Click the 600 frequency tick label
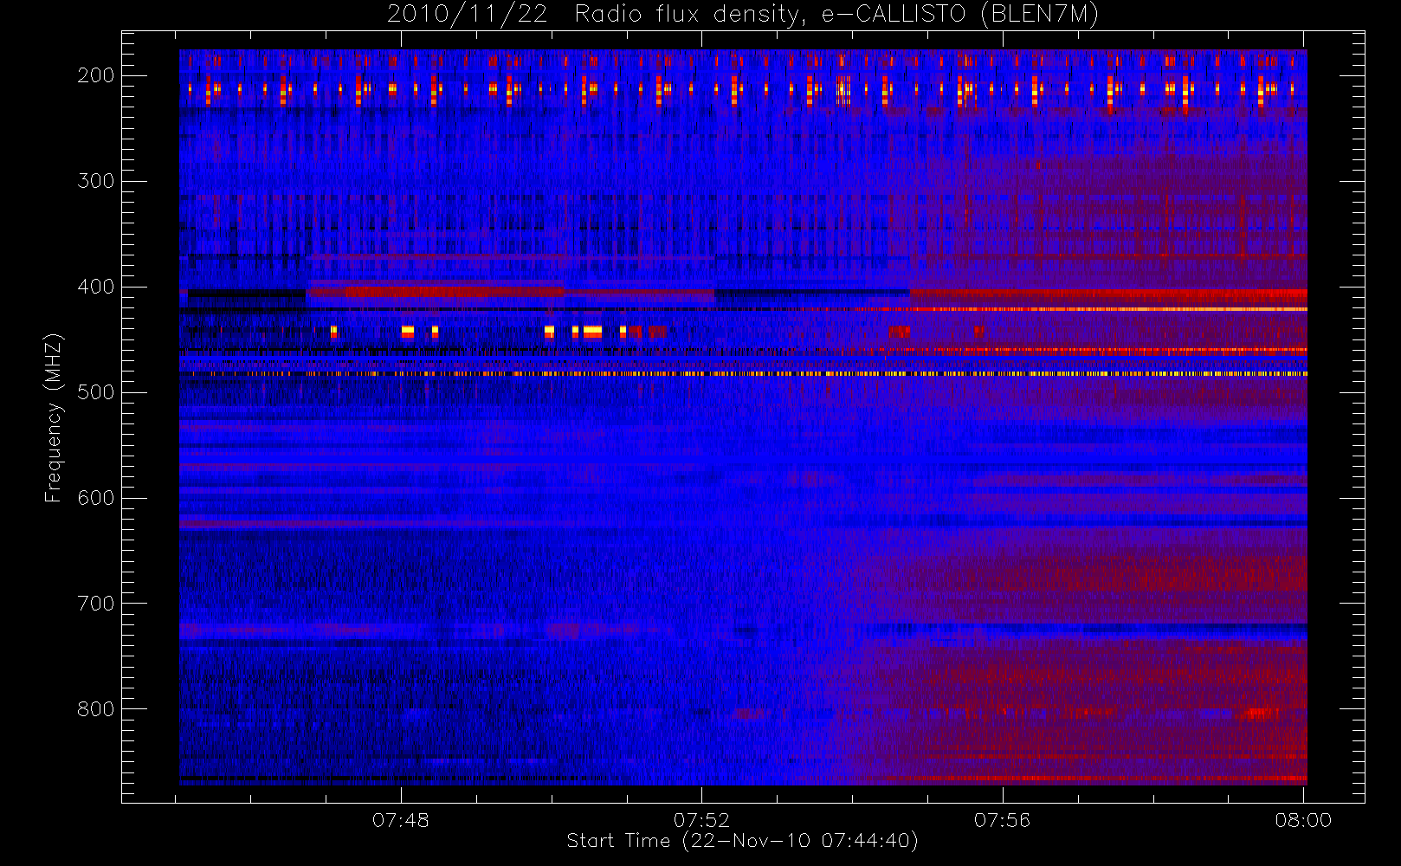Viewport: 1401px width, 866px height. 96,498
